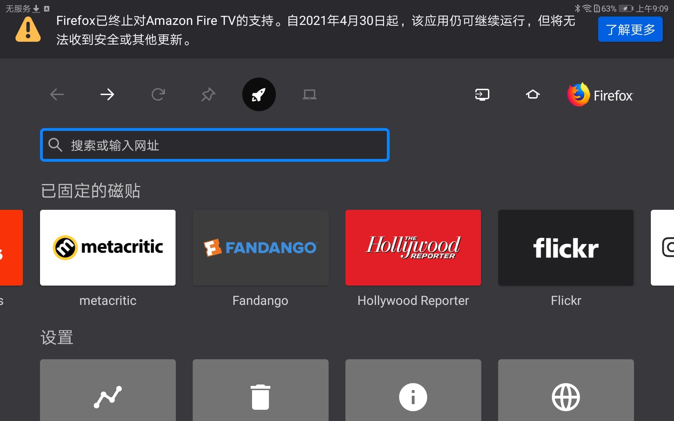
Task: Open clear data trash can tile
Action: click(260, 390)
